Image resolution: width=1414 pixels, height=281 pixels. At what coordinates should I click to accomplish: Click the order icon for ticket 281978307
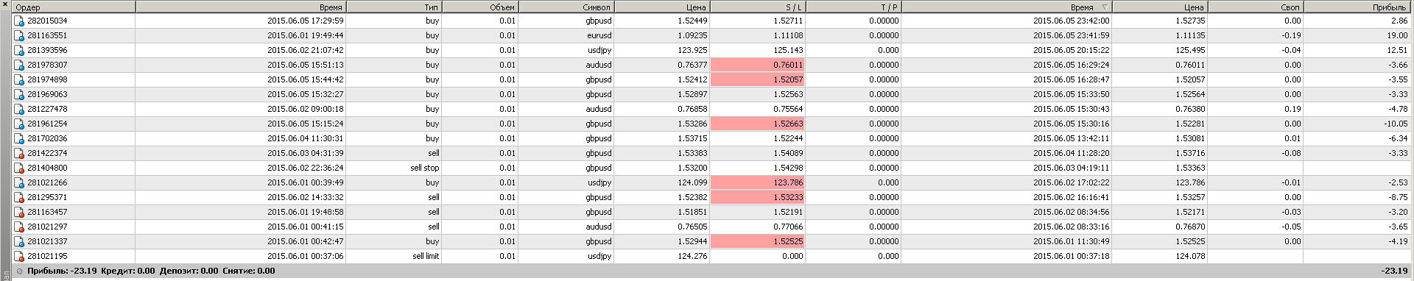click(x=19, y=65)
